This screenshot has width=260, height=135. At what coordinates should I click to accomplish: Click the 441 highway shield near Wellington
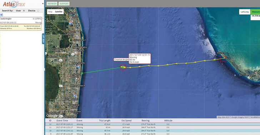pos(61,61)
